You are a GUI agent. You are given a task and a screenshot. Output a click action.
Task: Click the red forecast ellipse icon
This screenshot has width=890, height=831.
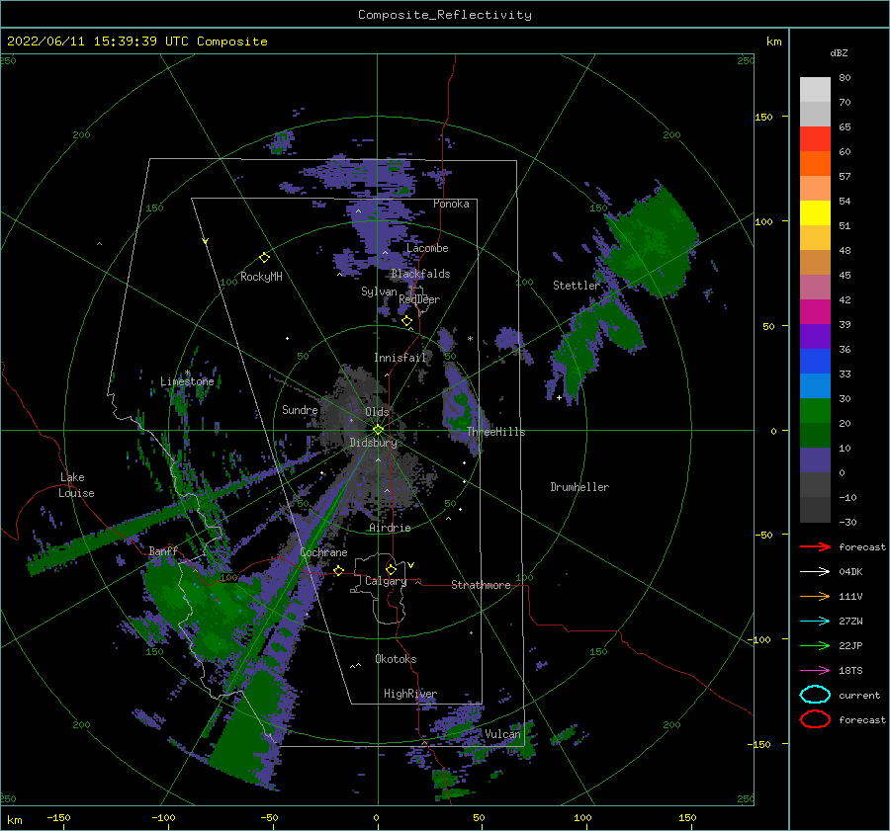click(x=815, y=719)
